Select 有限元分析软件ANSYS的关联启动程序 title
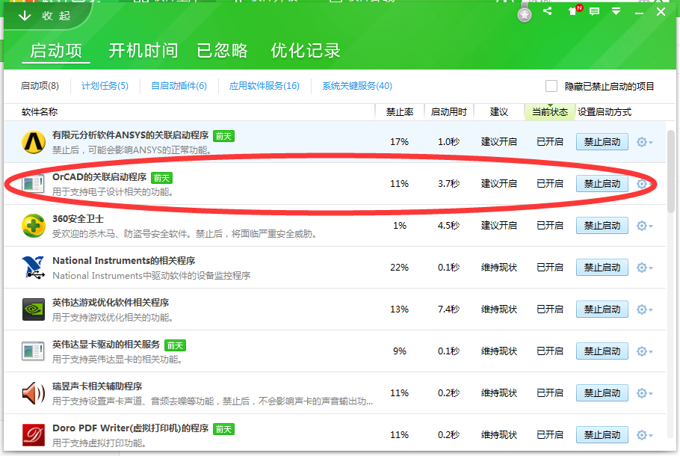 tap(131, 135)
